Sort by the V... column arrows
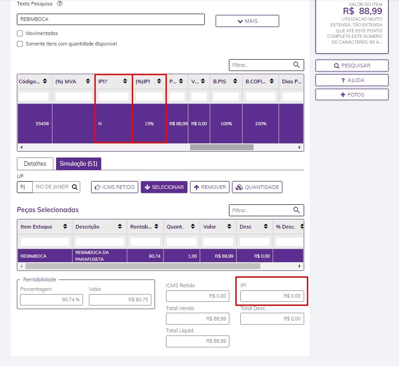The height and width of the screenshot is (366, 399). (x=203, y=81)
